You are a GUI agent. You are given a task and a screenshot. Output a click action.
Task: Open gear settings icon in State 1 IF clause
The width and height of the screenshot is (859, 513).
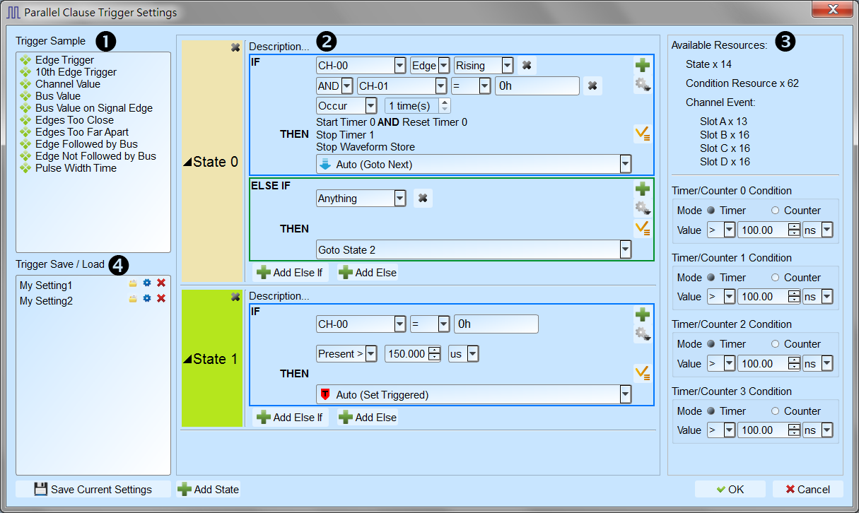tap(642, 334)
